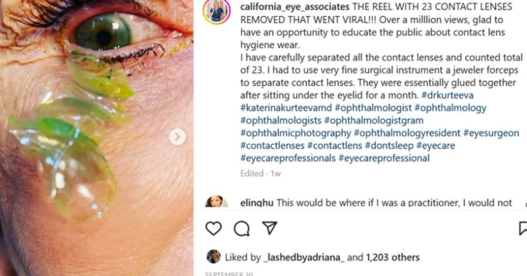Open the #eyesurgeon hashtag
The width and height of the screenshot is (527, 276).
point(491,133)
